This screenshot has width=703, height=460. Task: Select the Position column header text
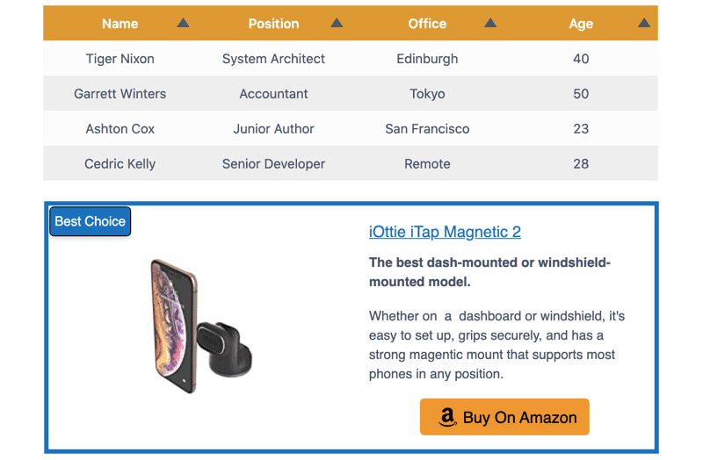pos(273,24)
